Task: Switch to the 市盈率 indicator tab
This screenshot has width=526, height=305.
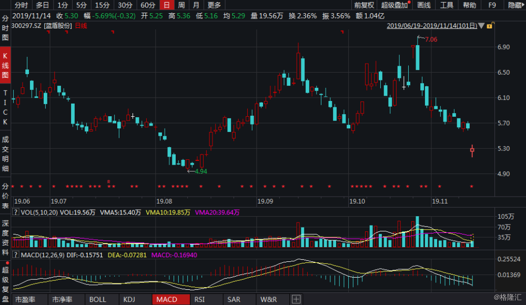Action: coord(25,299)
